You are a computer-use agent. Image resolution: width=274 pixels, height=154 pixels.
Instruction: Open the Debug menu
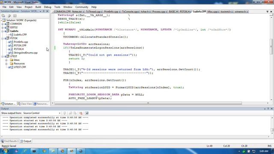click(x=48, y=7)
